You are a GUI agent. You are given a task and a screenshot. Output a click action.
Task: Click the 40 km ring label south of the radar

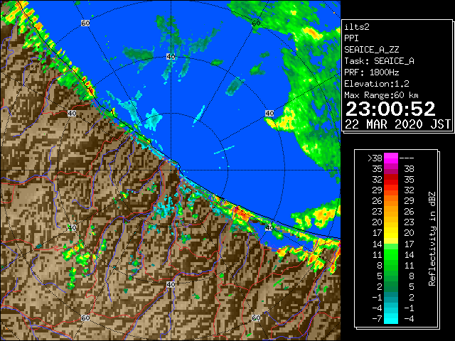pos(171,284)
